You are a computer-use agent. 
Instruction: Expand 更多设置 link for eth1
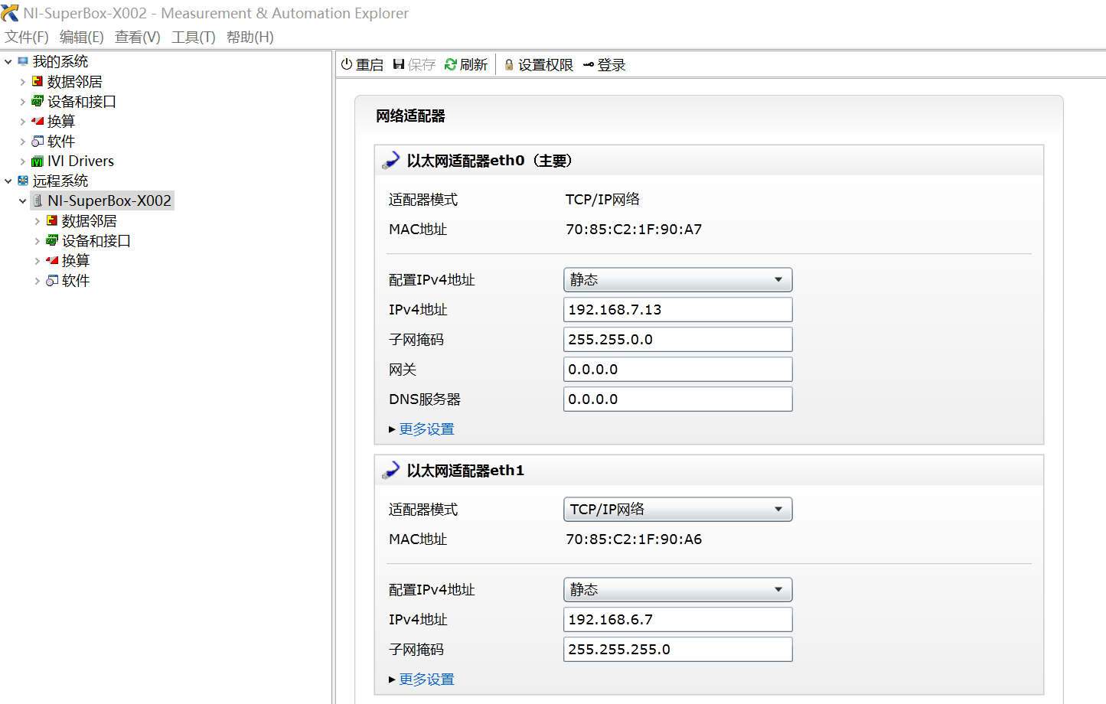pyautogui.click(x=426, y=679)
